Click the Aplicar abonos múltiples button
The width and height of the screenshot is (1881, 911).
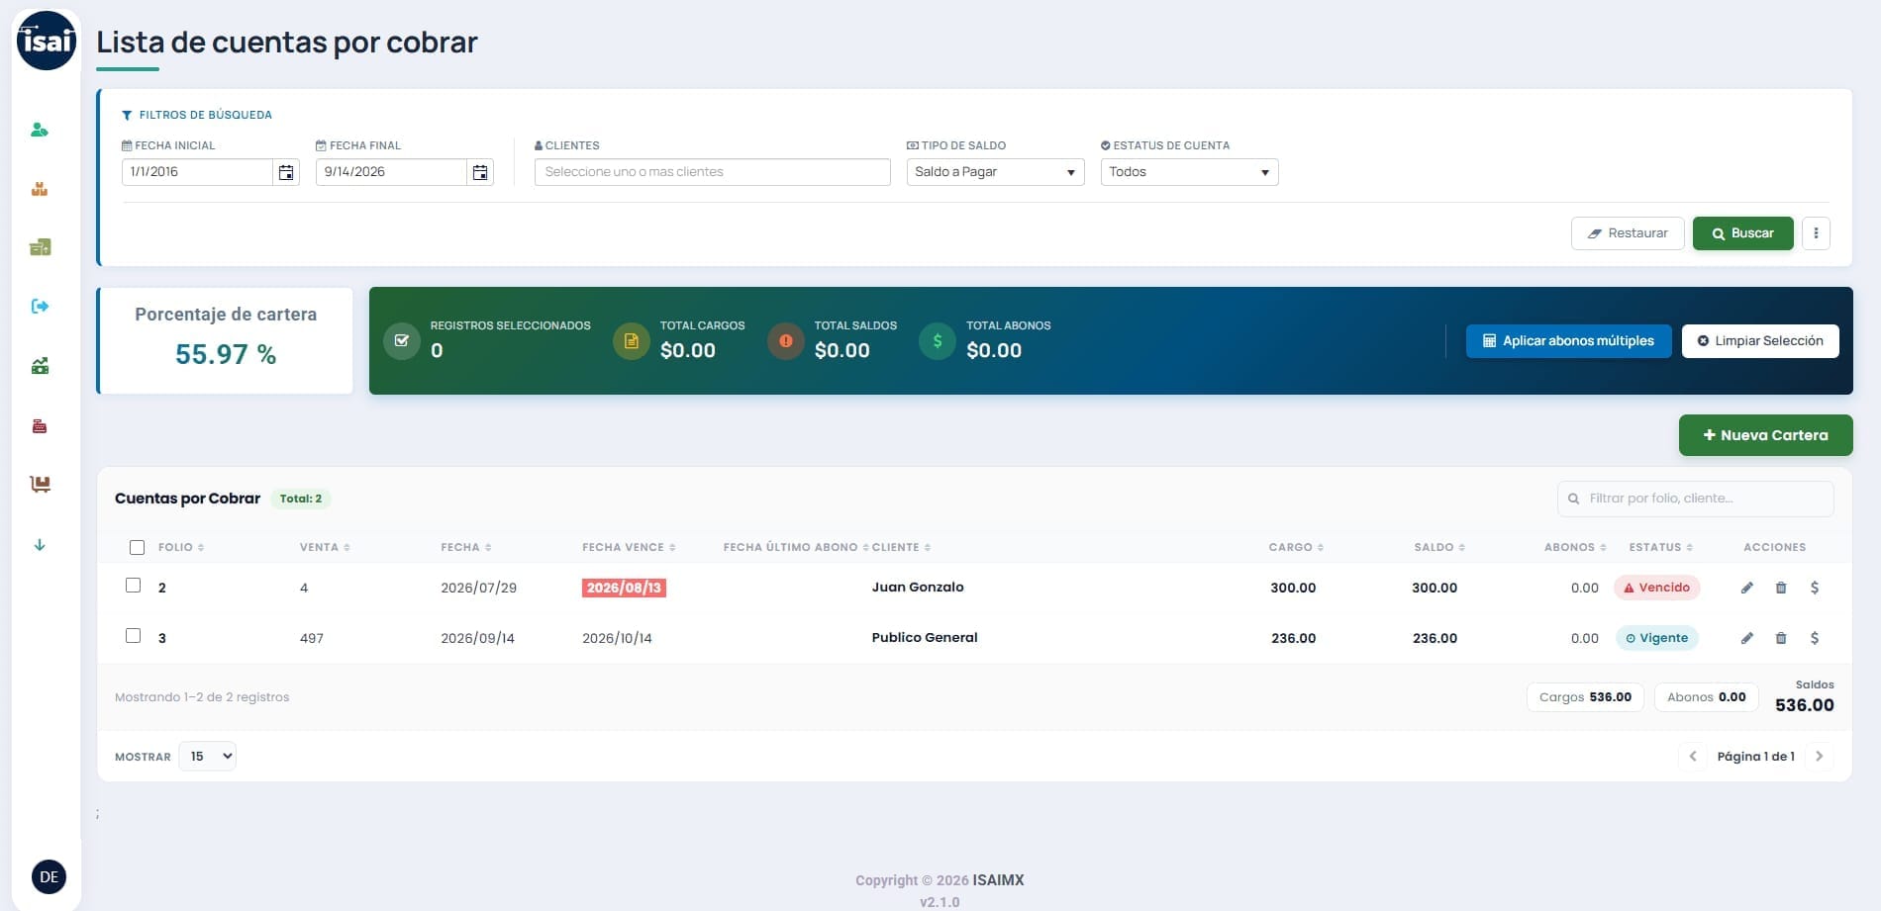[x=1568, y=341]
